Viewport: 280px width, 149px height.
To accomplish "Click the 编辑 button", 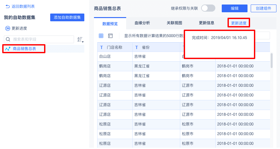I will click(x=235, y=8).
